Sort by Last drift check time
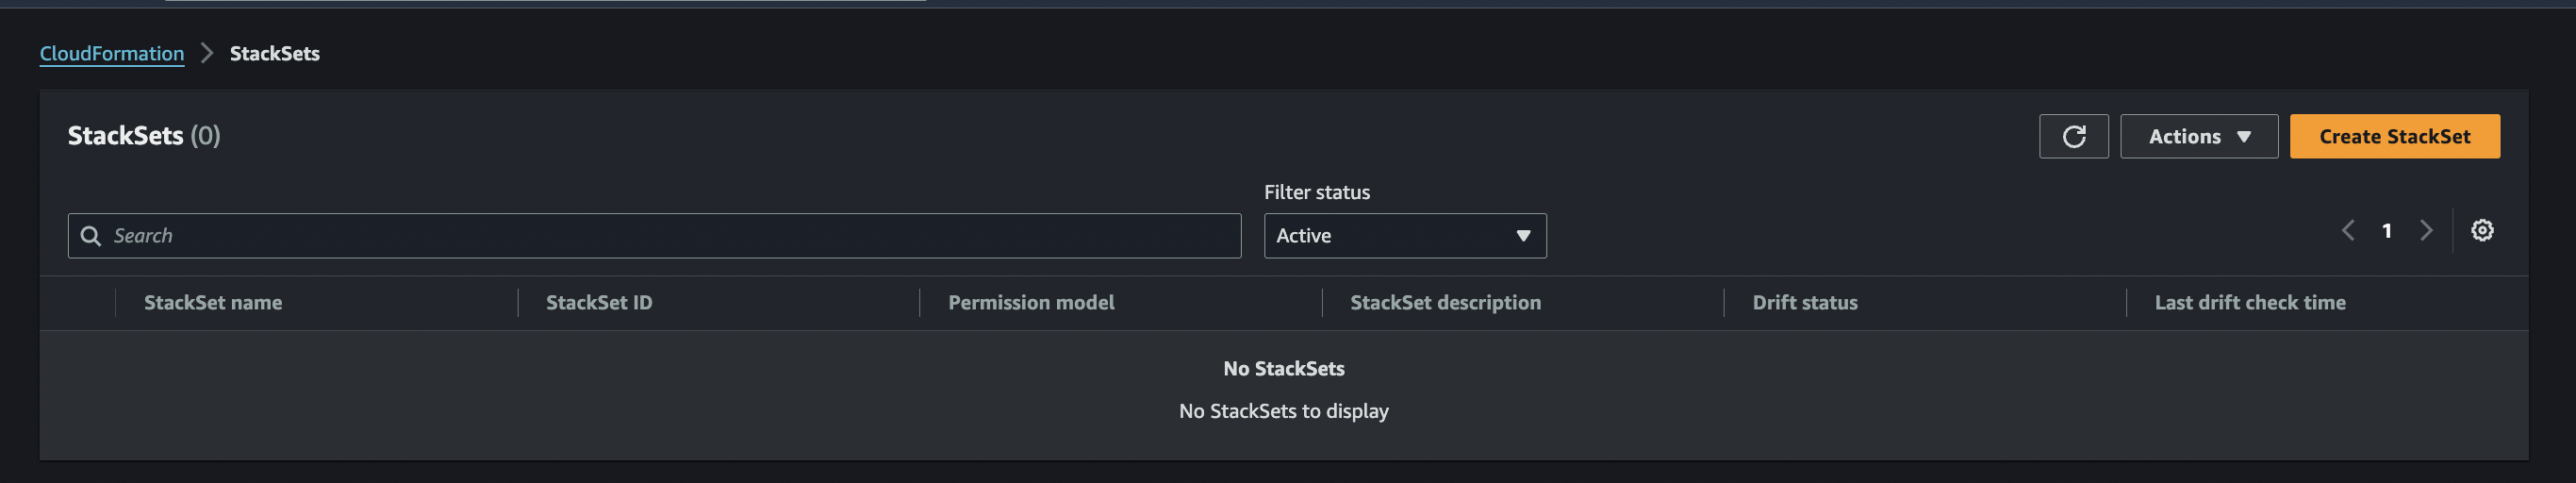The image size is (2576, 483). tap(2249, 303)
